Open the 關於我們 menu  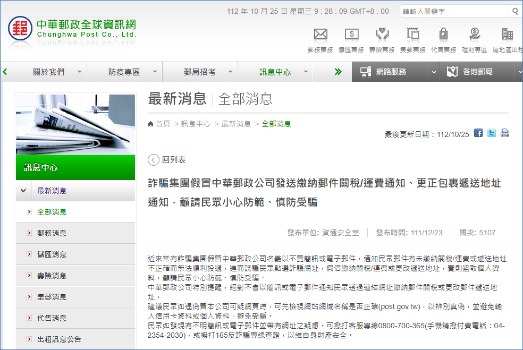coord(49,72)
